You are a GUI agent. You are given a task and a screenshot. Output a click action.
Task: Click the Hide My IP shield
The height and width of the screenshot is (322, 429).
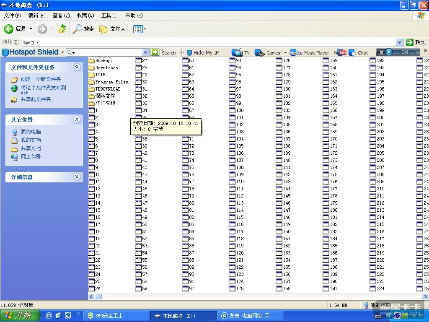point(189,52)
